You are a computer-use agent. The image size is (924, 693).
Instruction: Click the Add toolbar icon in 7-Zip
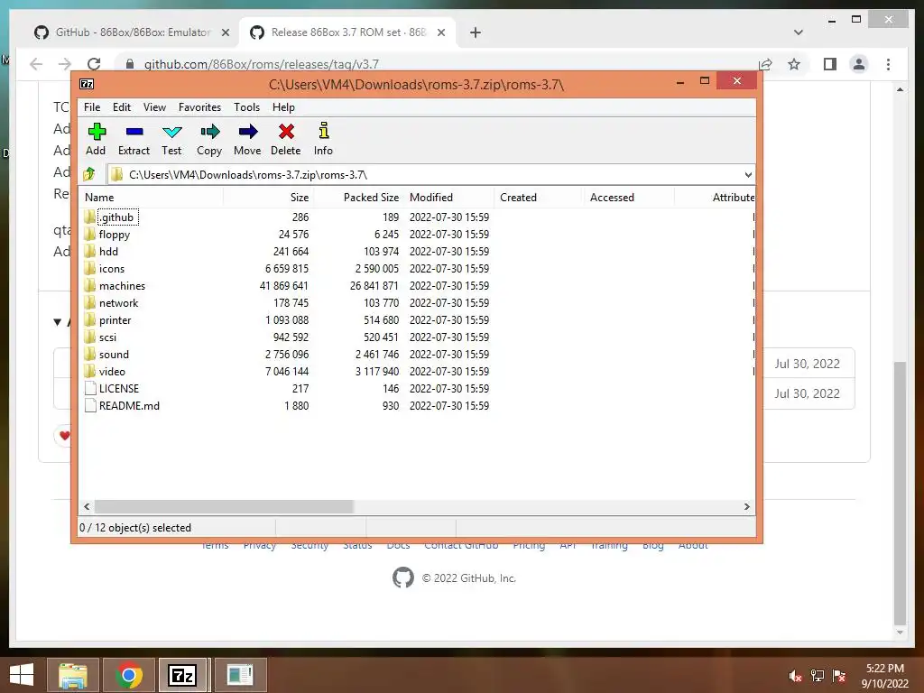[x=96, y=132]
